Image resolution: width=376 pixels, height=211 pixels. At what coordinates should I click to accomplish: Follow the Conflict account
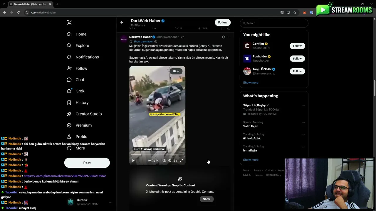(x=297, y=46)
